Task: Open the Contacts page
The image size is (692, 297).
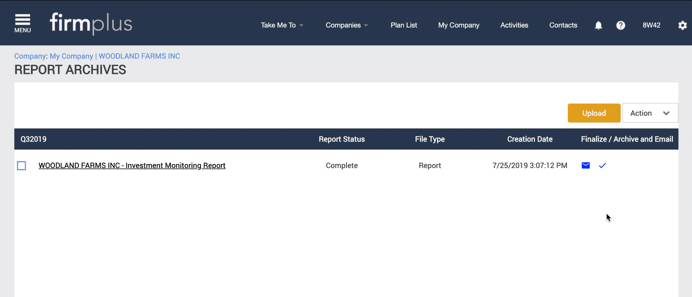Action: point(563,25)
